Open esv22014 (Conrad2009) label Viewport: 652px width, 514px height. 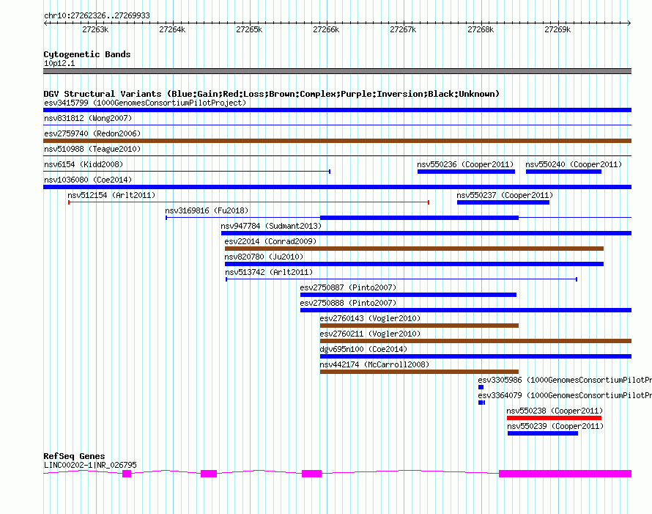(270, 241)
